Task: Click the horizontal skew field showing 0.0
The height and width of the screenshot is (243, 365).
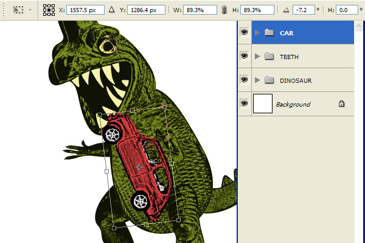Action: pyautogui.click(x=347, y=10)
